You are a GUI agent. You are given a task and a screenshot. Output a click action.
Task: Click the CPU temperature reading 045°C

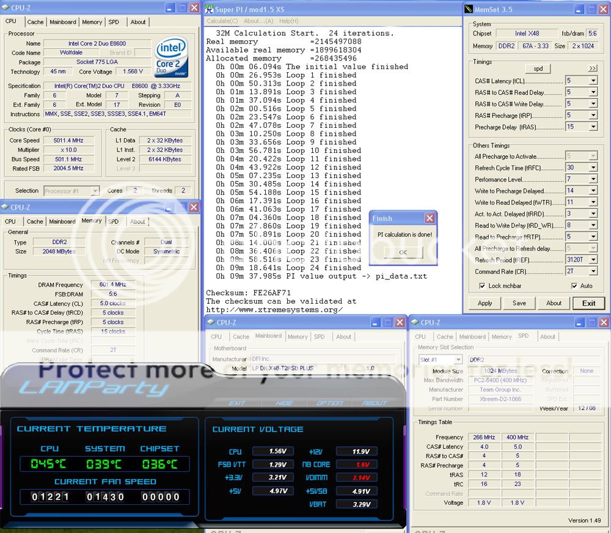pyautogui.click(x=48, y=464)
